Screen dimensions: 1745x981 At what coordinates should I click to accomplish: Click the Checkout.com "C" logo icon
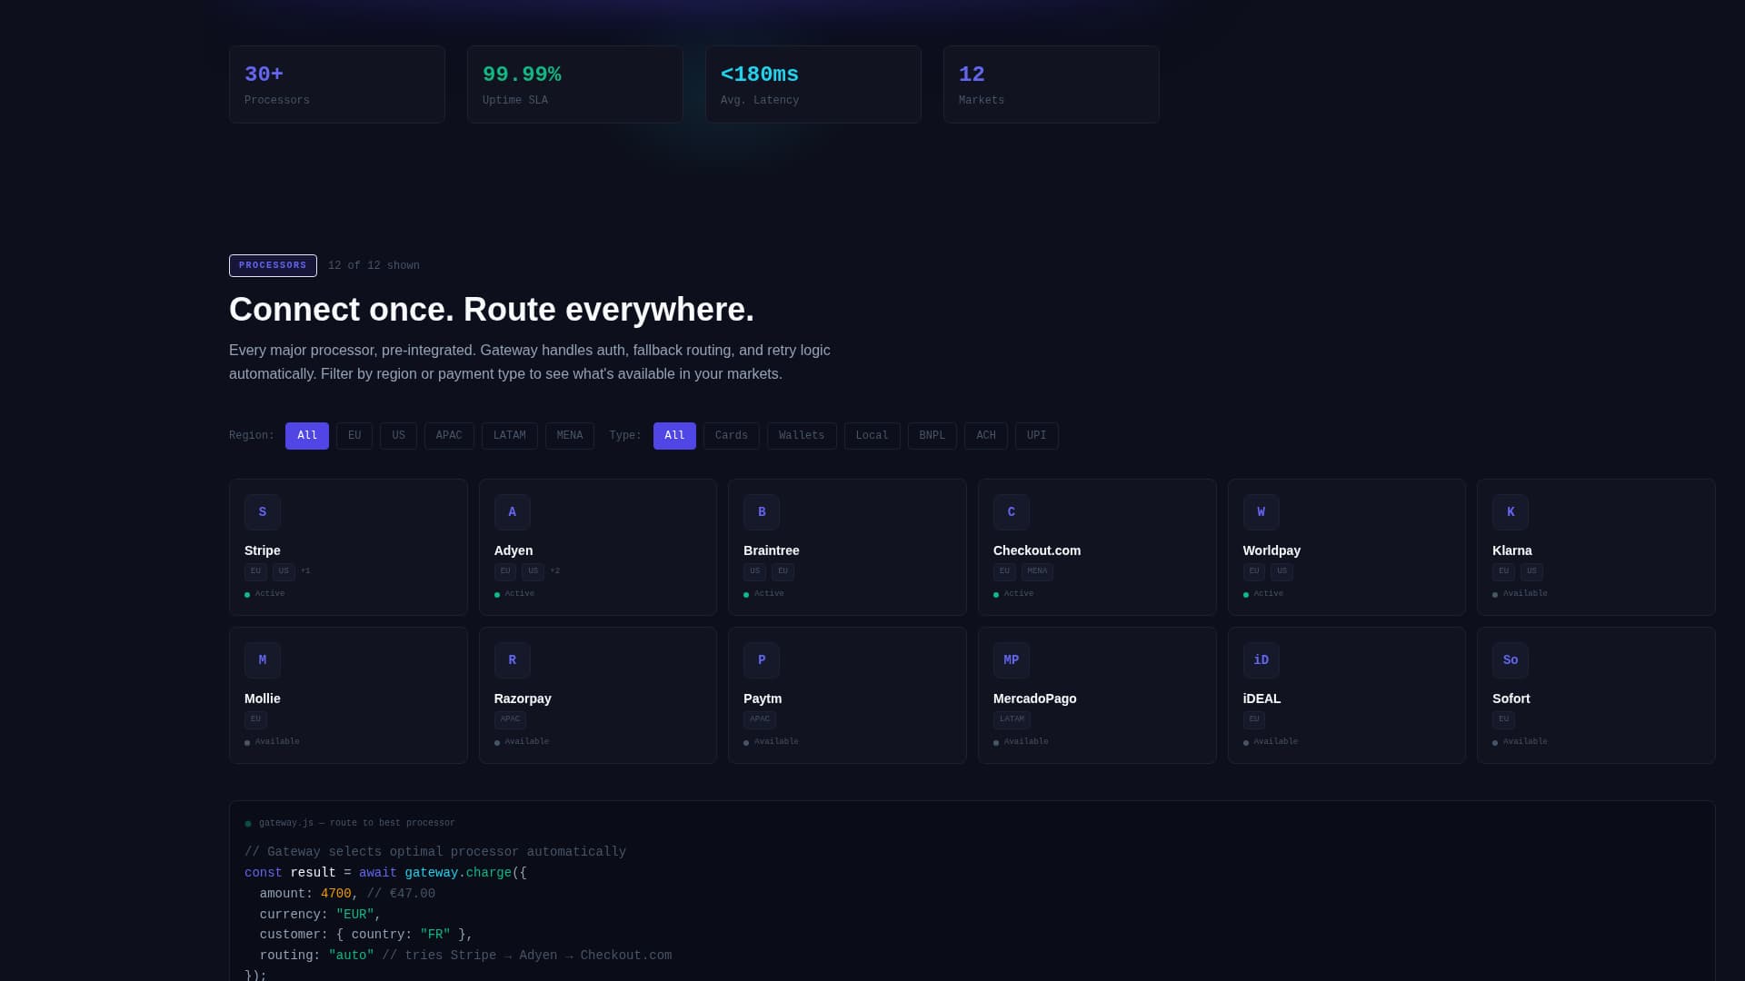pos(1011,512)
